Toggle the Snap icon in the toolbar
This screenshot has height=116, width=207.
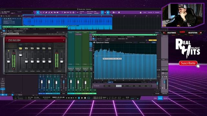coord(103,12)
